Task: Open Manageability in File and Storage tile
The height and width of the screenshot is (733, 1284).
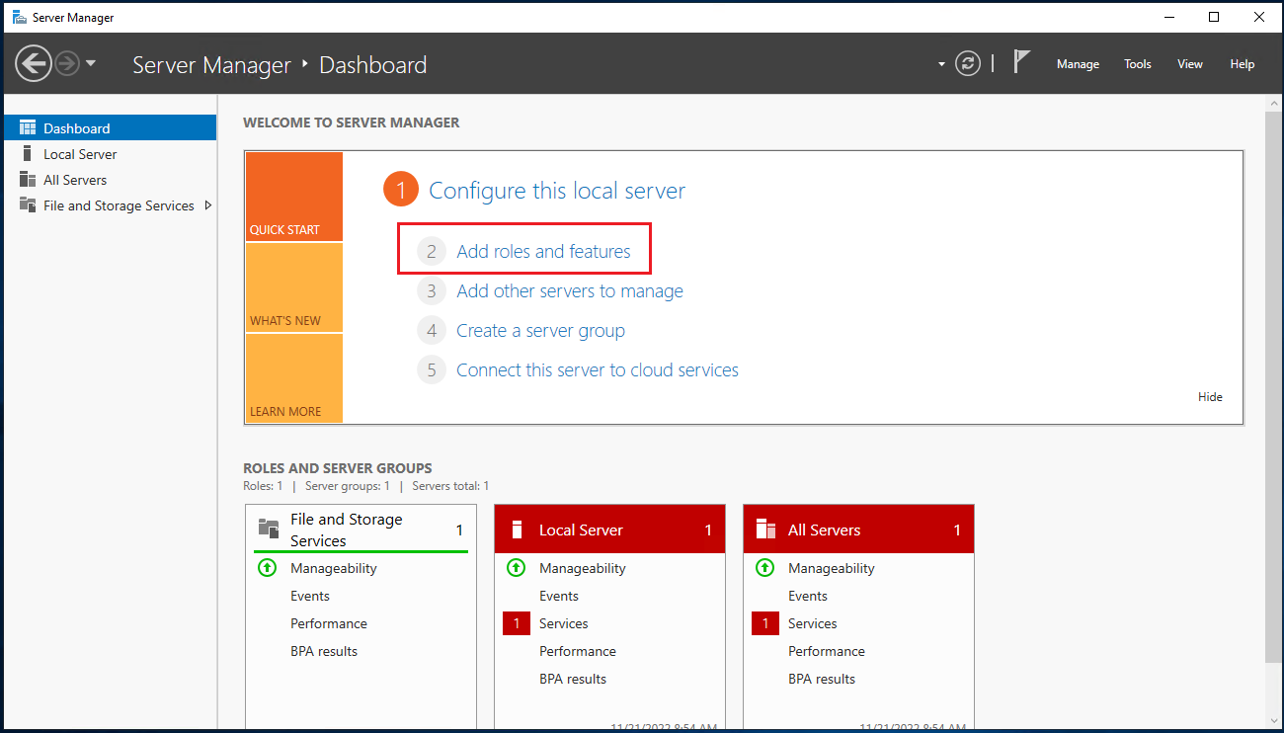Action: click(x=334, y=568)
